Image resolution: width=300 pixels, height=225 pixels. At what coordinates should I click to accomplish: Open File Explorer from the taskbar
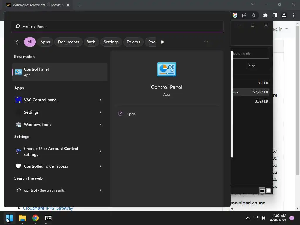pos(22,218)
